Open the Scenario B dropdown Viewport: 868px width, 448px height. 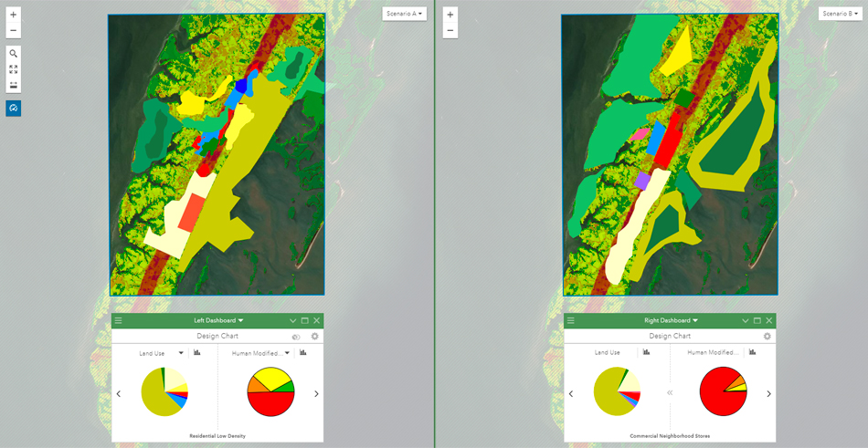pos(841,14)
